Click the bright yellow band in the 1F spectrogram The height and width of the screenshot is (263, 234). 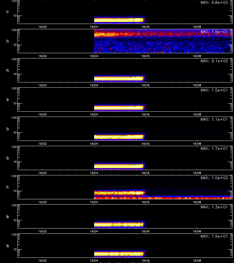[x=119, y=20]
